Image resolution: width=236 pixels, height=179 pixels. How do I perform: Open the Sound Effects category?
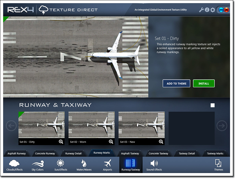154,165
